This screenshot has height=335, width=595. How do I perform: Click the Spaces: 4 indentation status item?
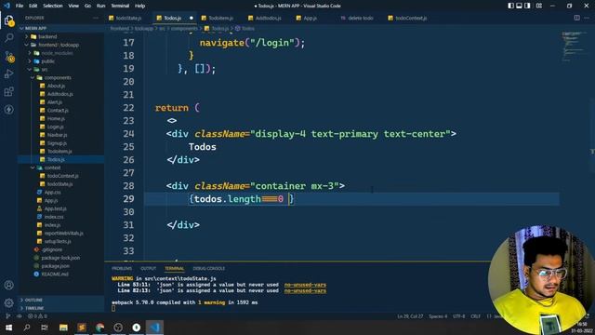coord(438,316)
